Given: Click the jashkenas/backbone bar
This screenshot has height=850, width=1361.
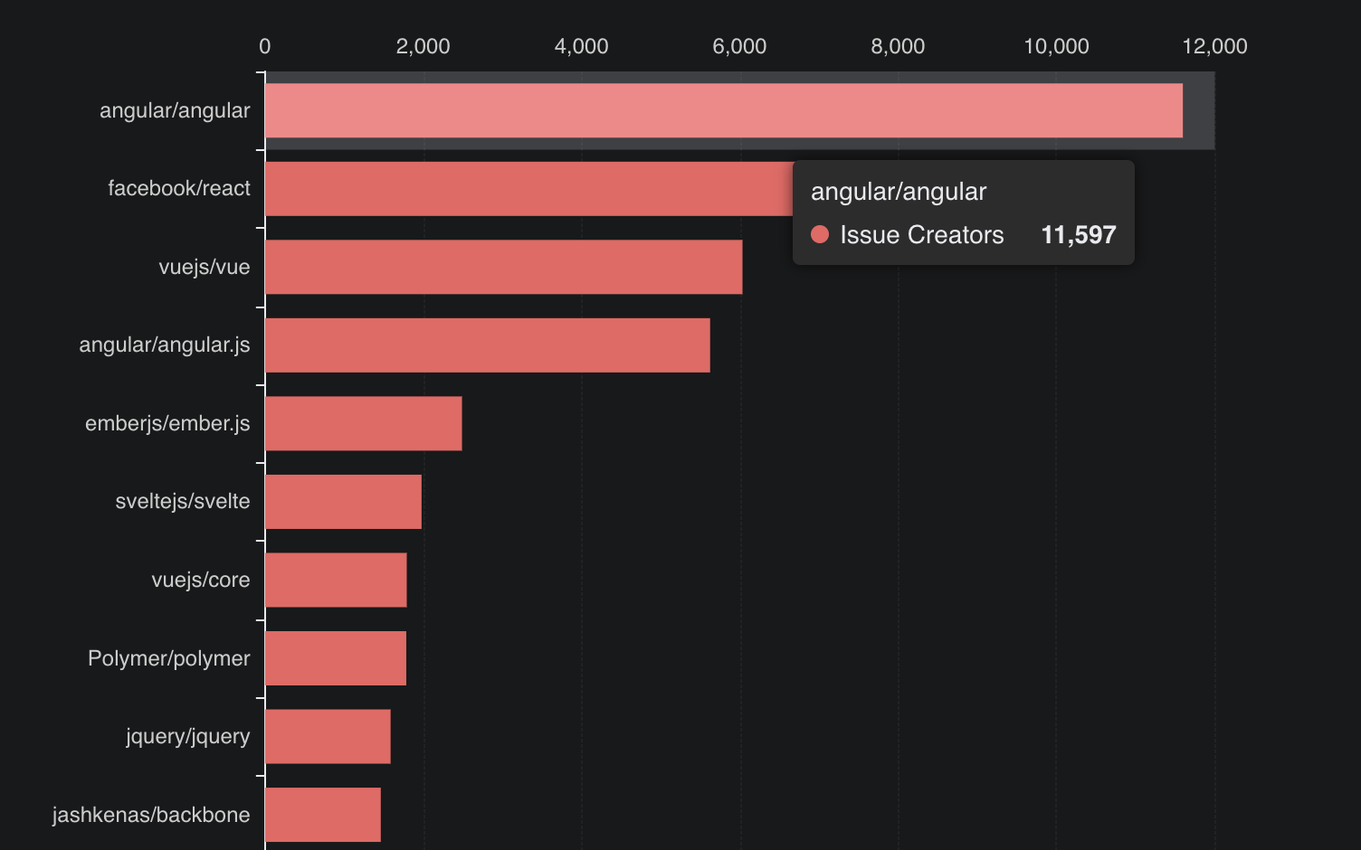Looking at the screenshot, I should (321, 814).
